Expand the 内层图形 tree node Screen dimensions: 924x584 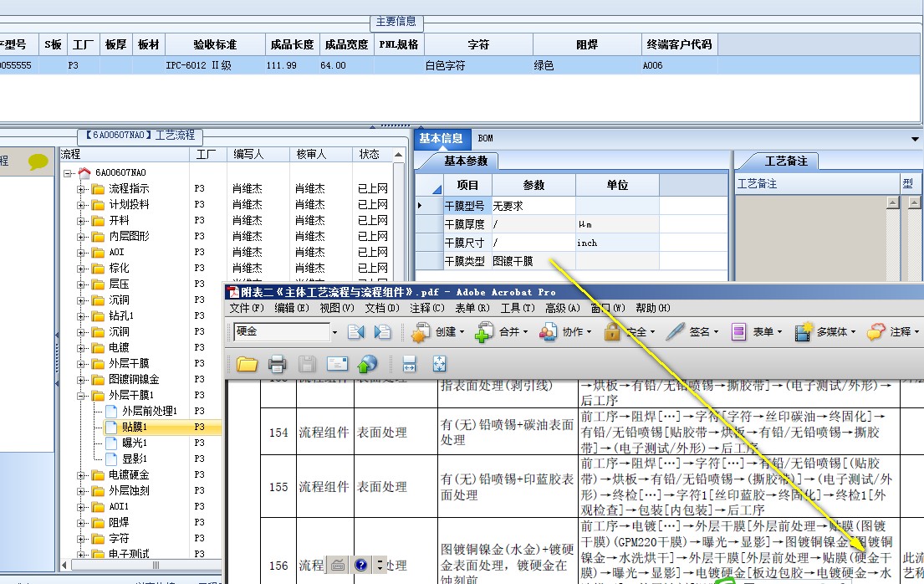click(x=81, y=237)
